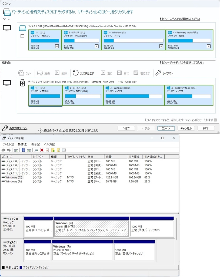Viewport: 220px width, 277px height.
Task: Click the Delete (削除) toolbar icon
Action: pos(57,73)
